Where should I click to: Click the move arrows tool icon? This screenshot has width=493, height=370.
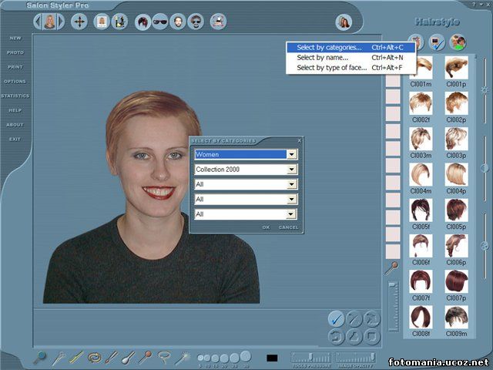pos(79,22)
